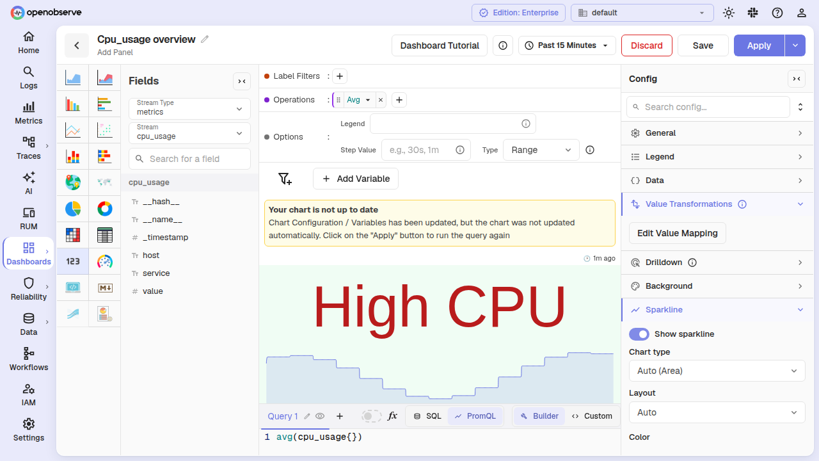Switch theme using the sun icon
This screenshot has height=461, width=819.
729,13
